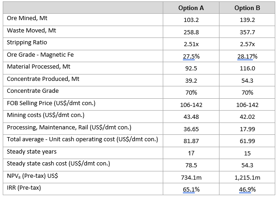Image resolution: width=278 pixels, height=197 pixels.
Task: Click the Material Processed, Mt label
Action: tap(38, 67)
